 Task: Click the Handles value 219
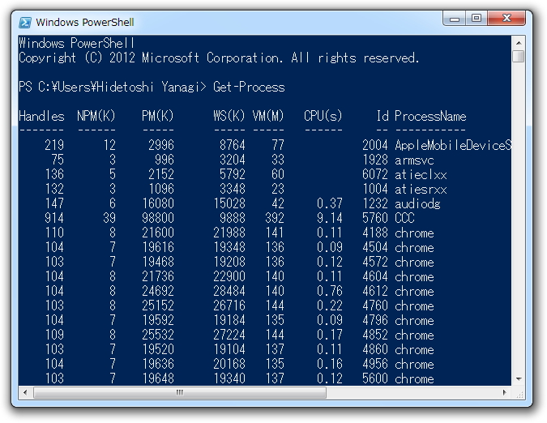pyautogui.click(x=54, y=145)
